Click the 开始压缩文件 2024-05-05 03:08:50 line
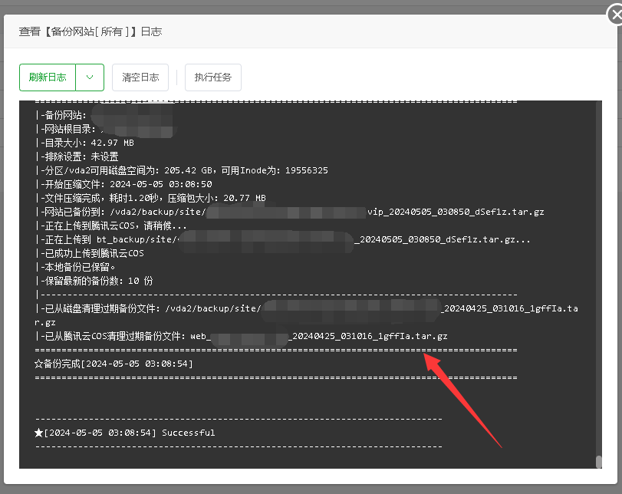The width and height of the screenshot is (622, 494). tap(123, 184)
